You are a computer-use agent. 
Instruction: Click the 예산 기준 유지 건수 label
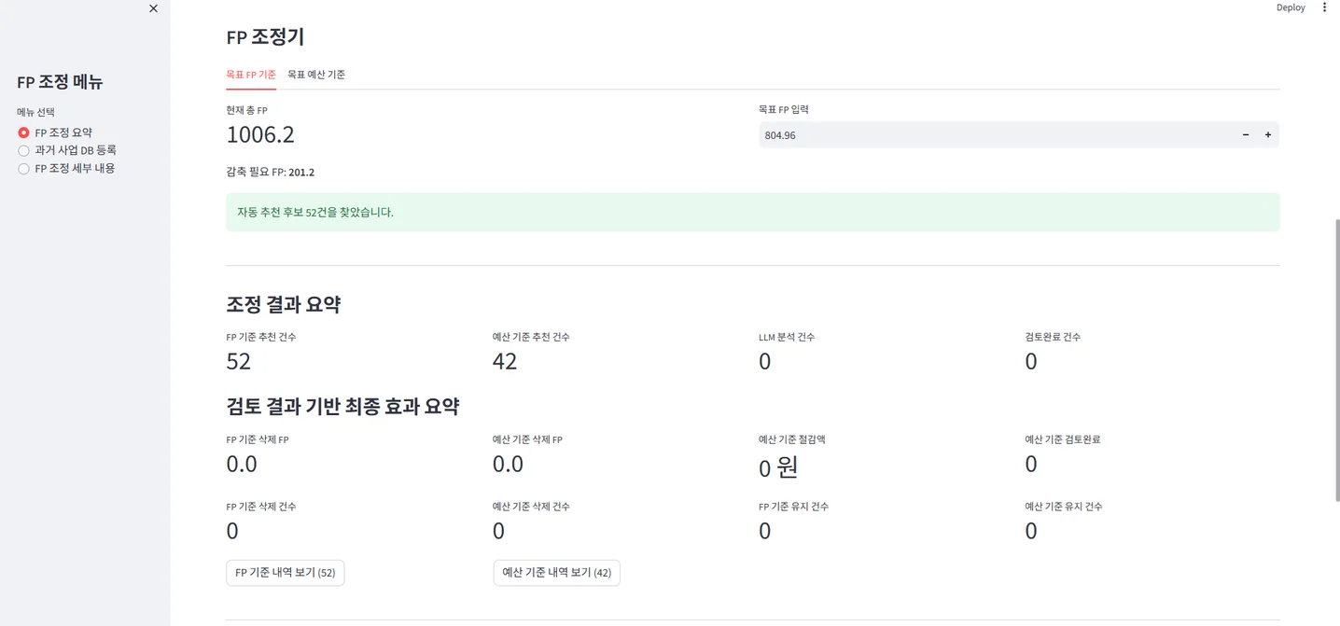pos(1064,507)
